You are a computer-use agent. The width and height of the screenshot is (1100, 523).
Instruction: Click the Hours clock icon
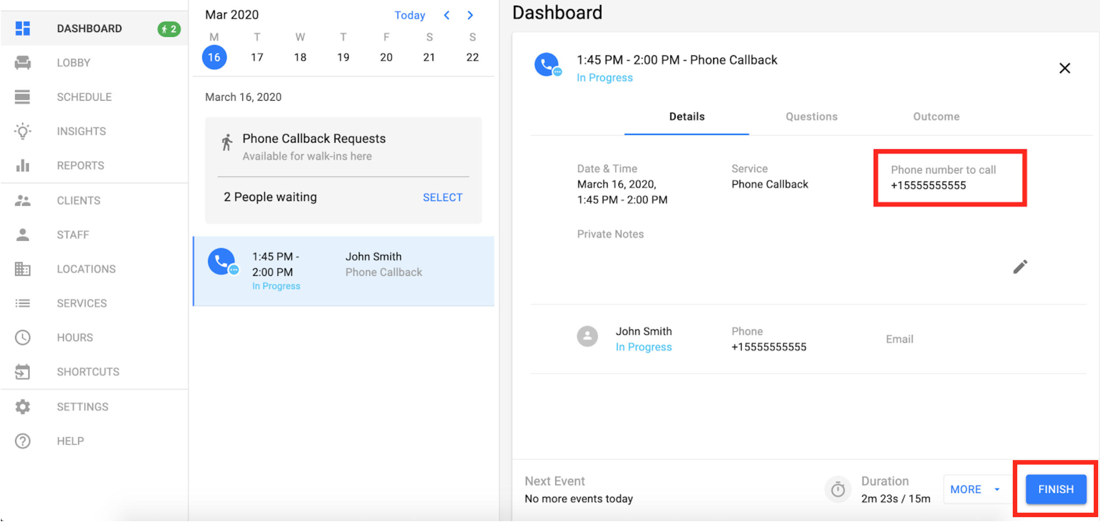(x=22, y=337)
